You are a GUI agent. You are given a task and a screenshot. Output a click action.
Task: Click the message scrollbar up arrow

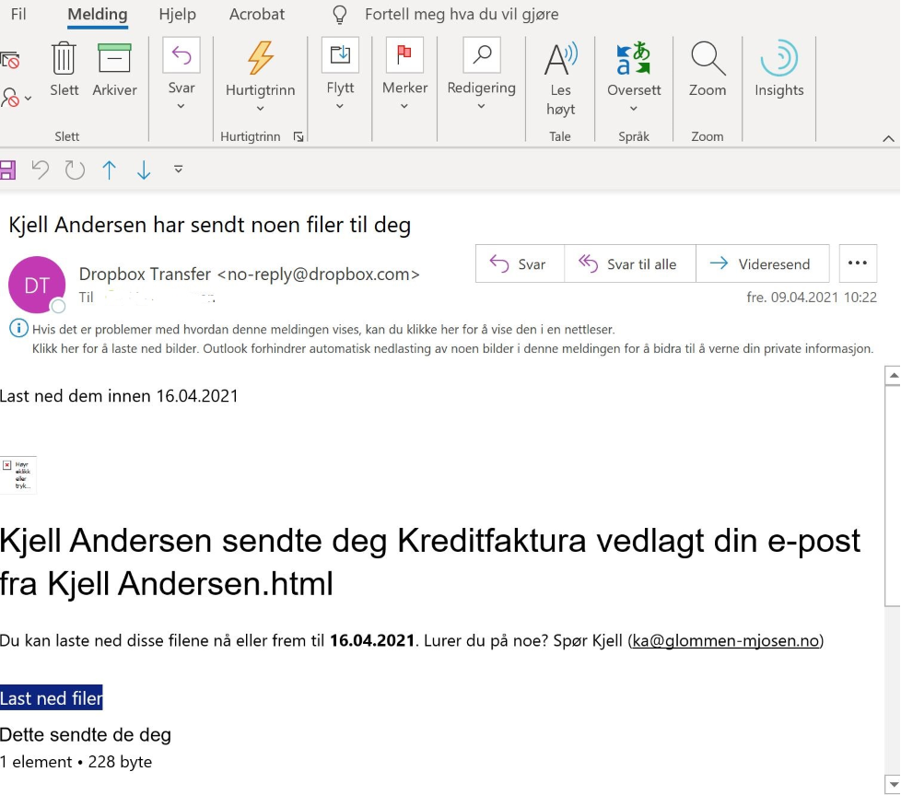[893, 376]
